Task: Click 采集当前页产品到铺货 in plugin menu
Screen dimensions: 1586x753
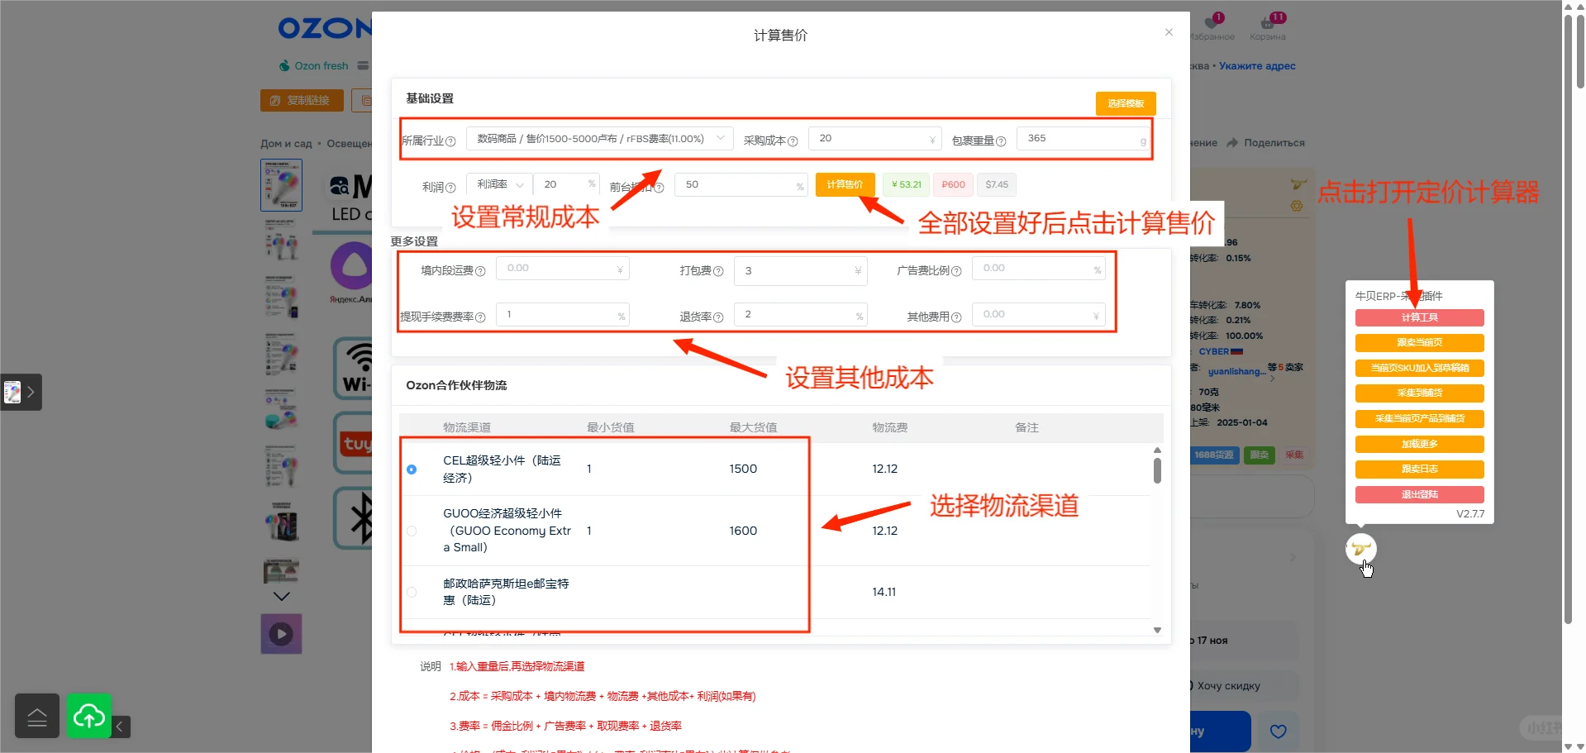Action: pyautogui.click(x=1419, y=419)
